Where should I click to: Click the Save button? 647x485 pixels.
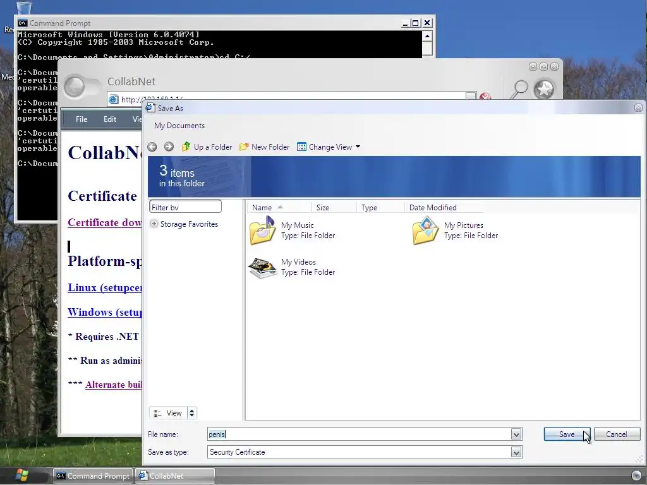coord(567,434)
